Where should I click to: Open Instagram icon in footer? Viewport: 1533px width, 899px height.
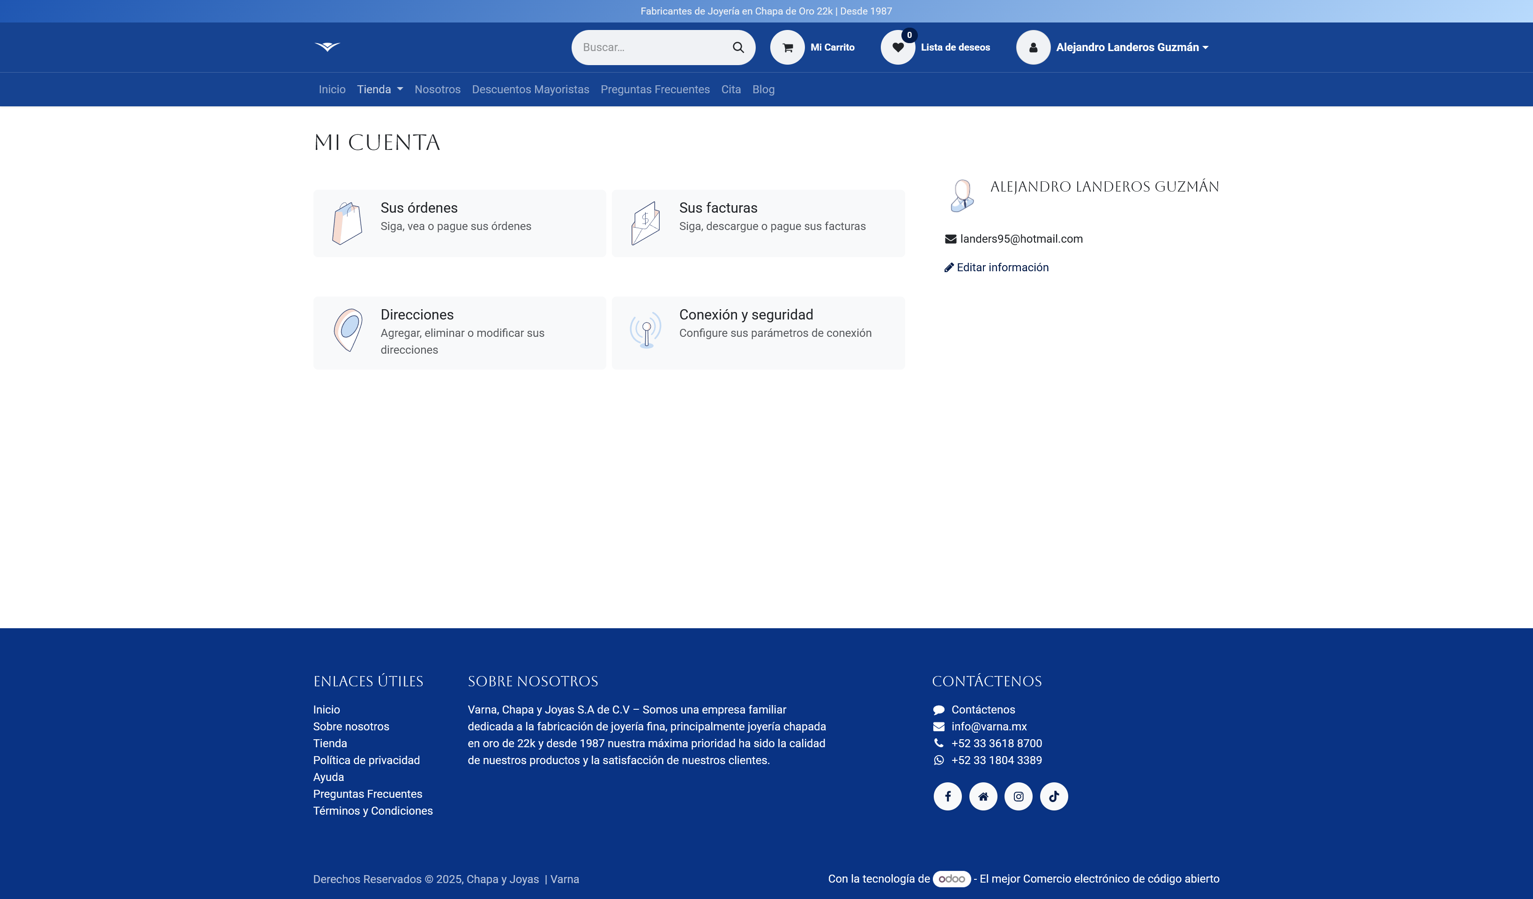1018,796
